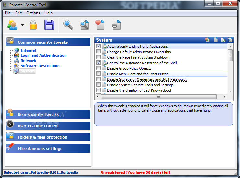
Task: Click the horizontal scrollbar thumb
Action: click(x=159, y=97)
